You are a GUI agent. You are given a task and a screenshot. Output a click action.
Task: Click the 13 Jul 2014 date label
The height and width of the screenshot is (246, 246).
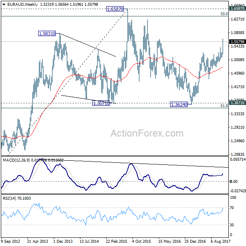coord(89,241)
